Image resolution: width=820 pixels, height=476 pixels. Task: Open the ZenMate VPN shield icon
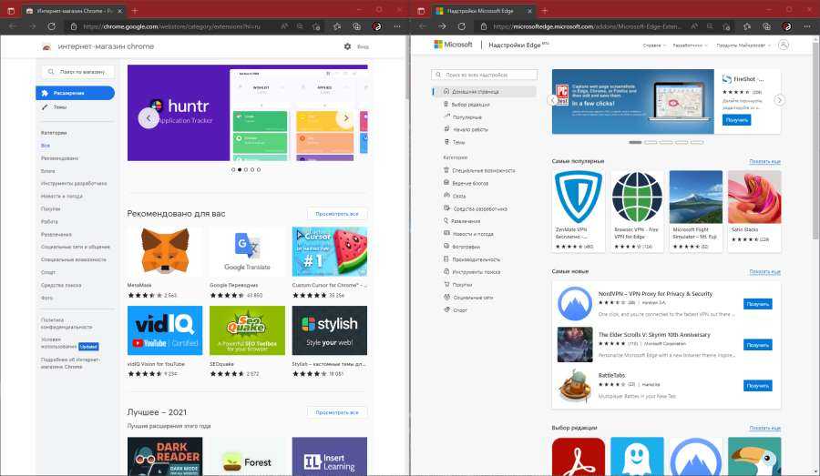pos(579,197)
